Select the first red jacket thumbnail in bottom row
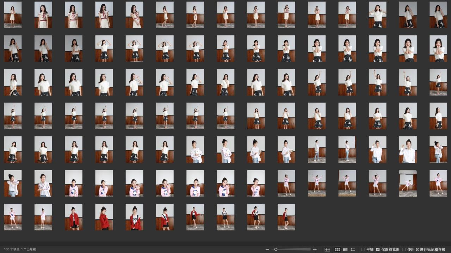 coord(74,217)
